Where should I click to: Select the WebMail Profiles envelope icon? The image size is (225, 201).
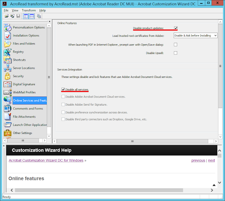click(8, 92)
